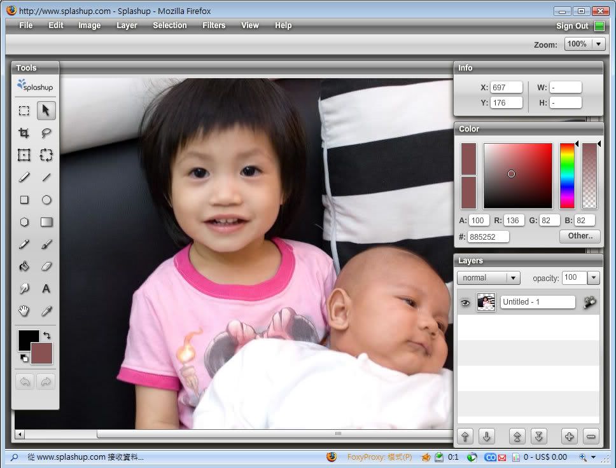Viewport: 616px width, 468px height.
Task: Choose the Eraser tool
Action: point(46,266)
